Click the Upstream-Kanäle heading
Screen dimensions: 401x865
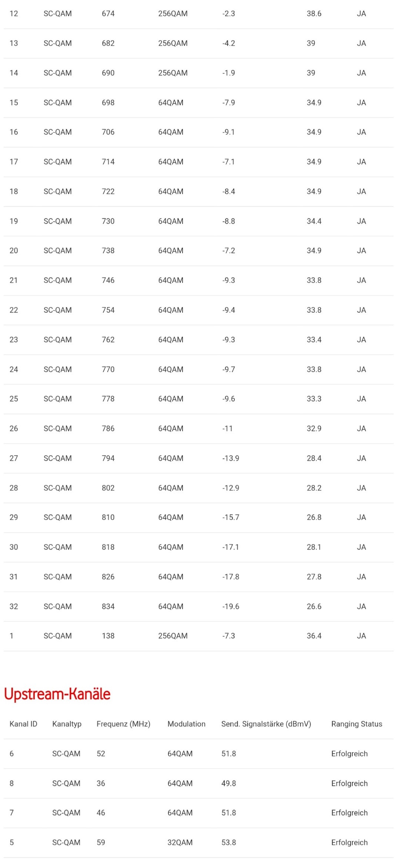point(57,694)
